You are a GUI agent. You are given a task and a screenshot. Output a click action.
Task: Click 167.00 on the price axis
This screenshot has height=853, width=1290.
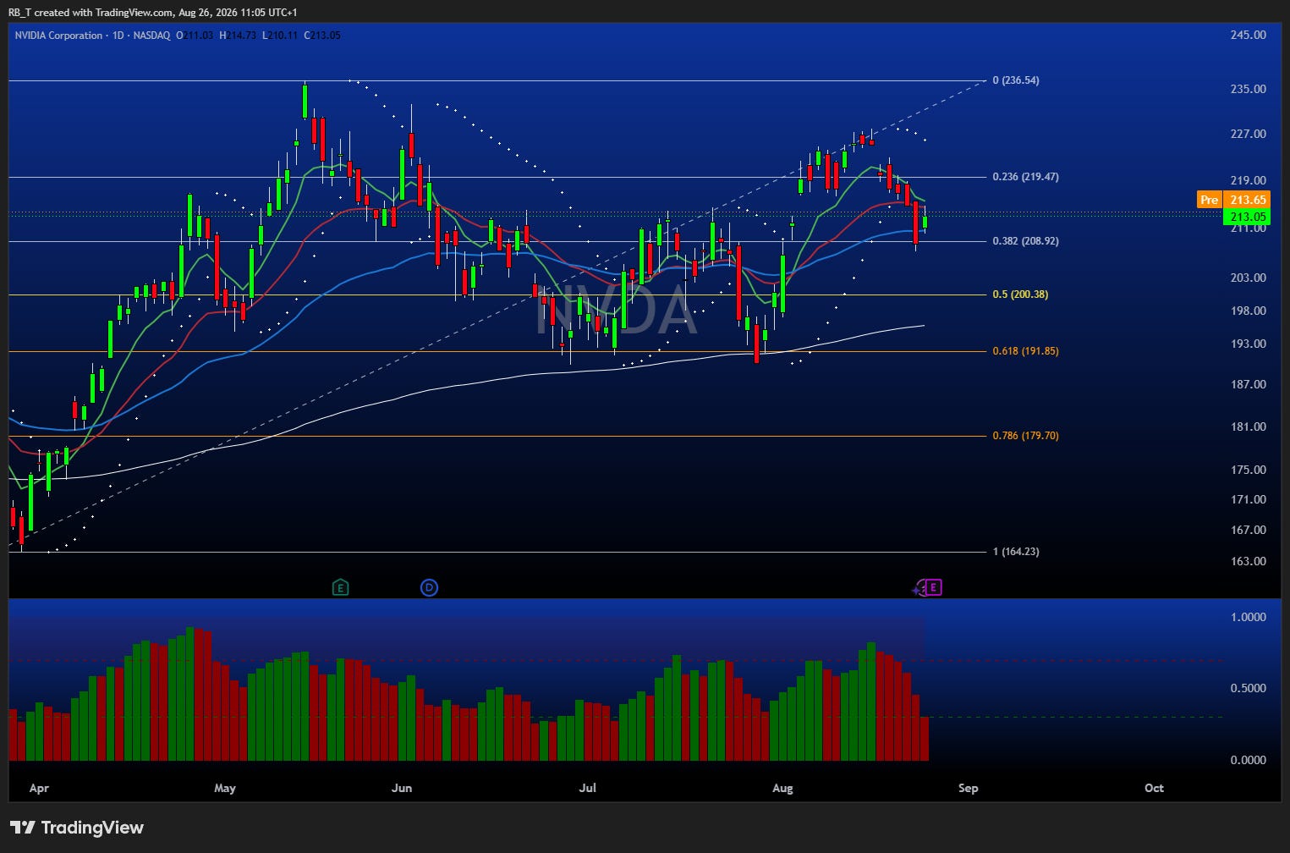(x=1249, y=530)
